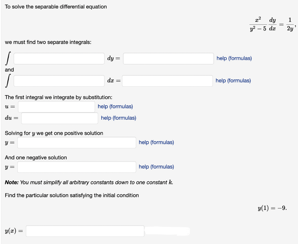The width and height of the screenshot is (298, 244).
Task: Open help (formulas) for the negative solution
Action: click(x=156, y=167)
